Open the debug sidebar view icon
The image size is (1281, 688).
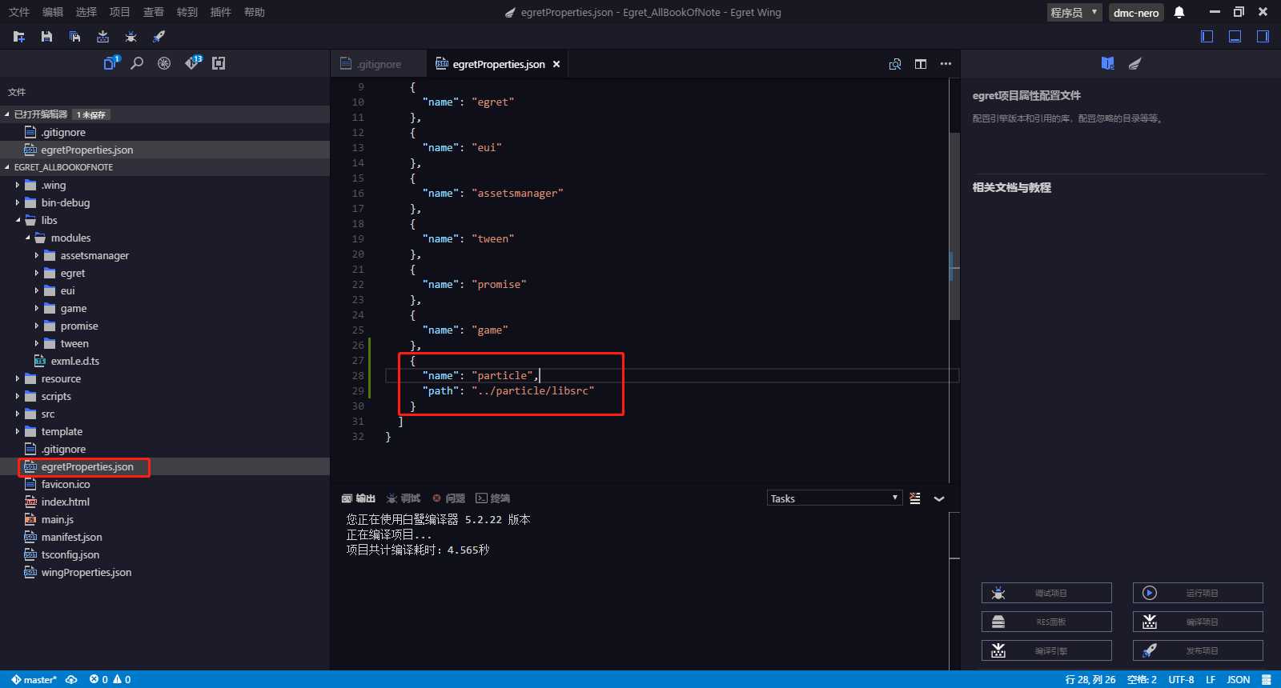coord(164,63)
